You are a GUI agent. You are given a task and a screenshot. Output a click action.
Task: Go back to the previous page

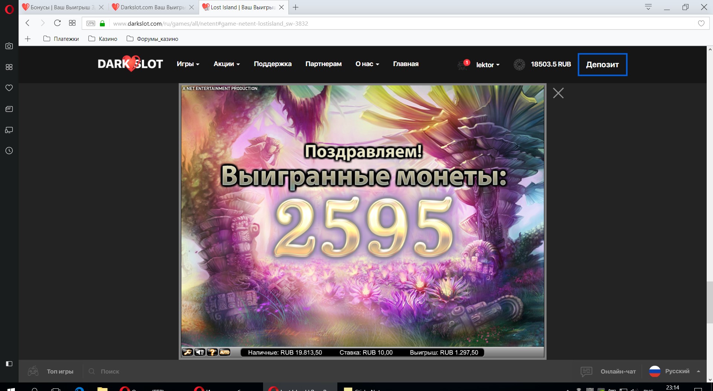click(x=27, y=23)
